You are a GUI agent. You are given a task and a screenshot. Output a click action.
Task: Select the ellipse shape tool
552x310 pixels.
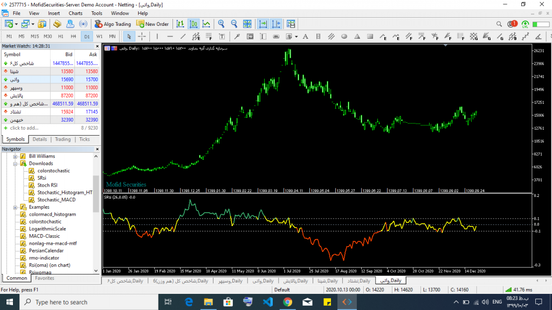coord(344,36)
